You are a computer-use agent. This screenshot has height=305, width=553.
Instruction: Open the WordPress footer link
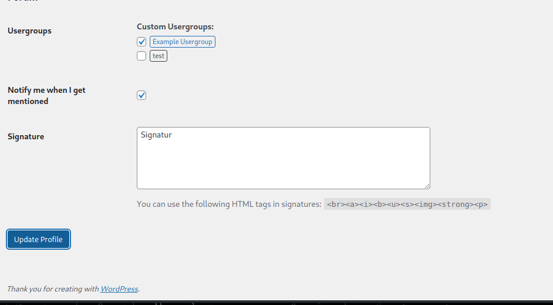click(119, 289)
